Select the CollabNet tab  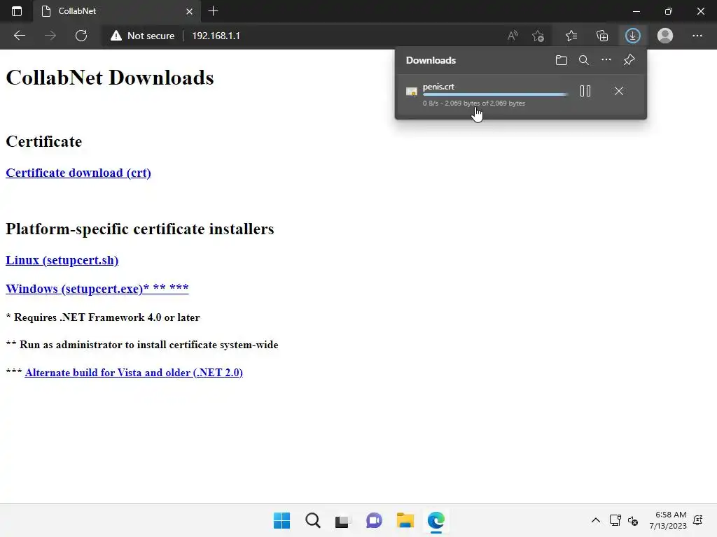[x=117, y=11]
